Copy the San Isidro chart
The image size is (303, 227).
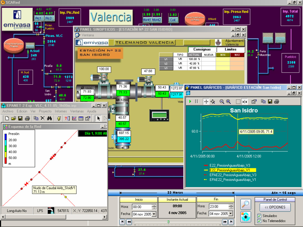tap(263, 102)
